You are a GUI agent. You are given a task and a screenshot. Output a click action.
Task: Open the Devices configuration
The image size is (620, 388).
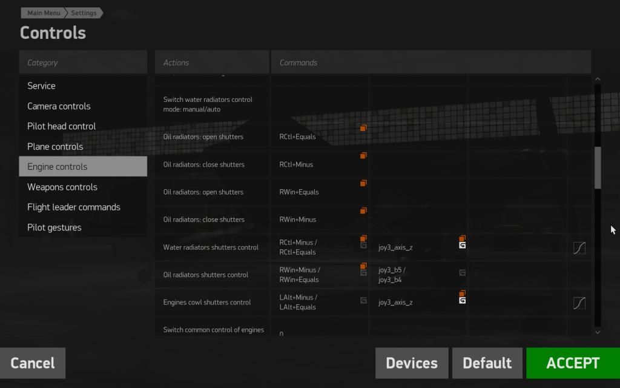(x=412, y=363)
